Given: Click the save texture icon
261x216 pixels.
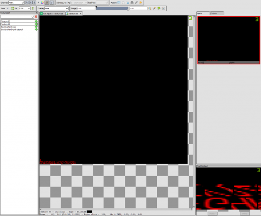Looking at the screenshot, I should click(x=119, y=3).
